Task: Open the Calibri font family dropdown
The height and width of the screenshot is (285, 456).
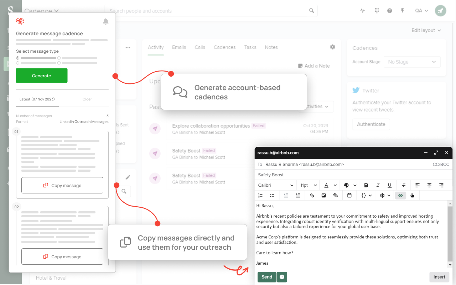Action: click(x=276, y=185)
